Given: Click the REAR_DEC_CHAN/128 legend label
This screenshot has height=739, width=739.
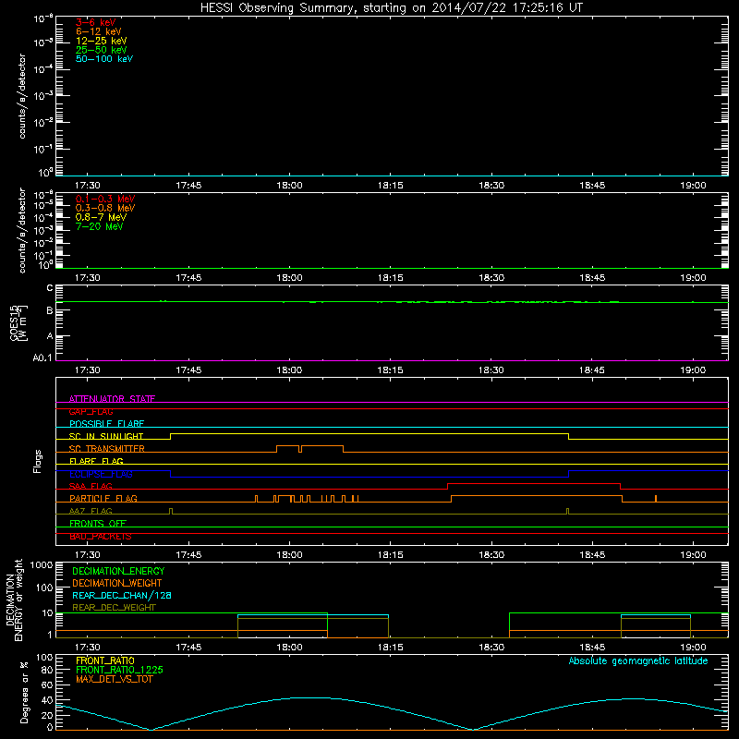Looking at the screenshot, I should point(122,595).
